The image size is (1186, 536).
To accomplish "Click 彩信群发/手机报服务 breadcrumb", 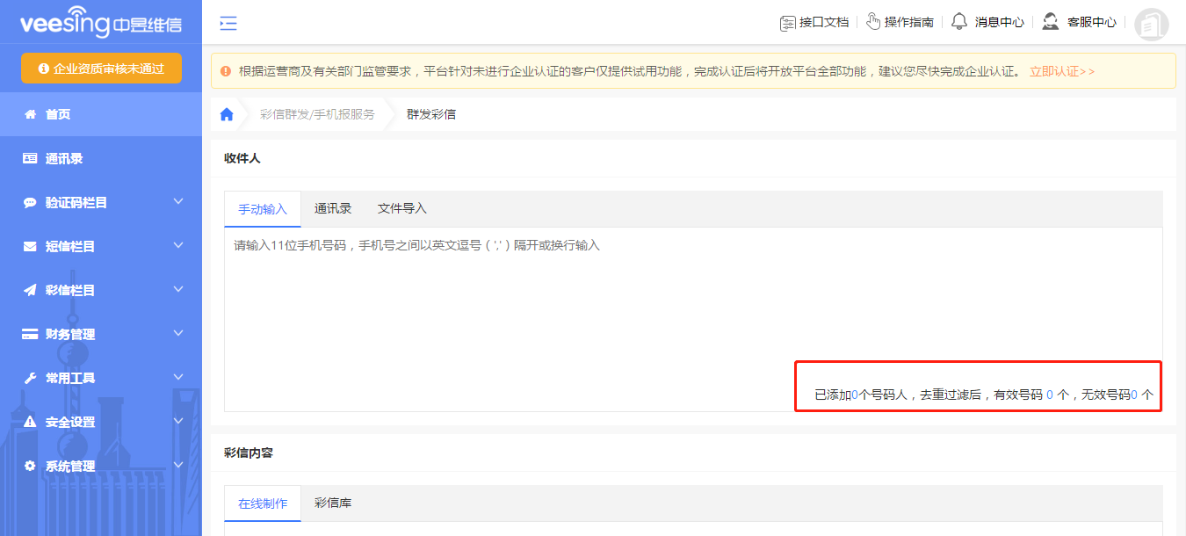I will [317, 114].
